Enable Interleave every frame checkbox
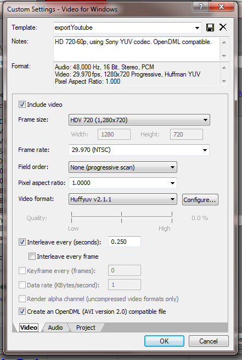Image resolution: width=242 pixels, height=360 pixels. point(32,256)
